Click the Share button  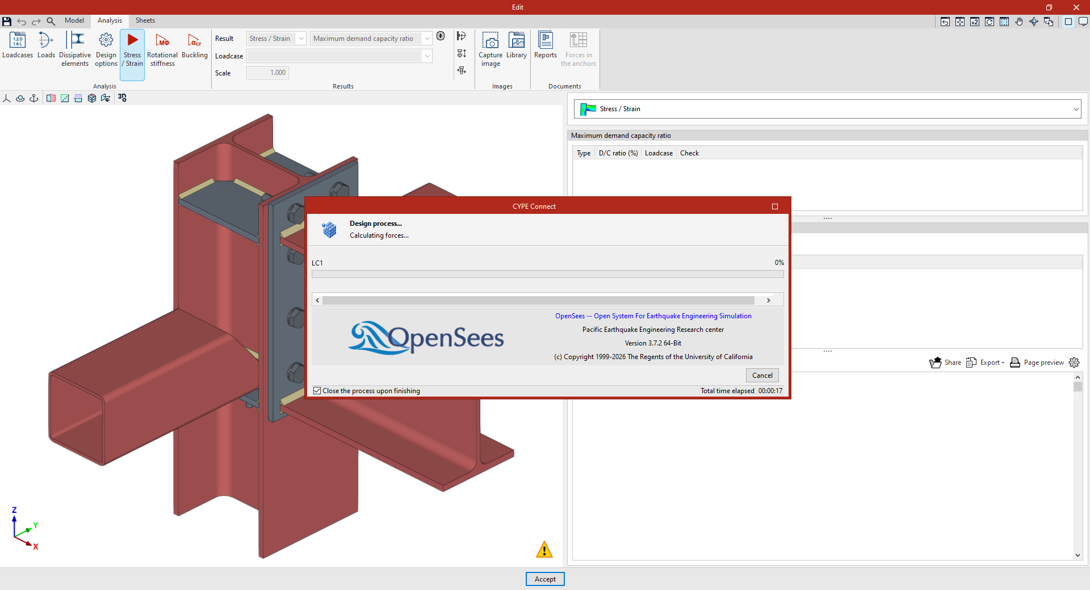coord(945,363)
